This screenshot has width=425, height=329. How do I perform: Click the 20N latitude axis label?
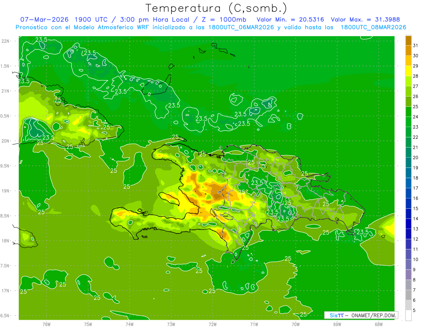coord(5,141)
